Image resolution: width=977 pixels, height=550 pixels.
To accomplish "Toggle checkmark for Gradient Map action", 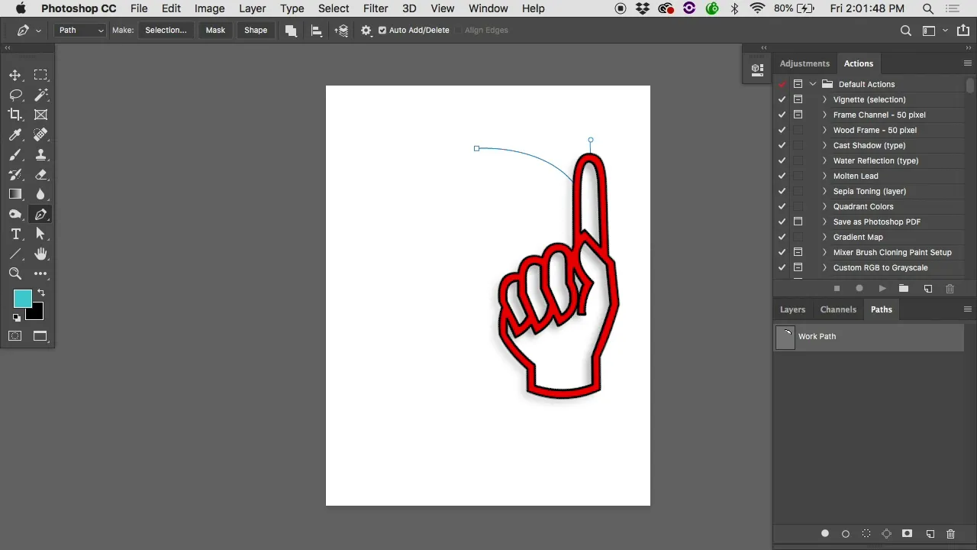I will pyautogui.click(x=782, y=237).
